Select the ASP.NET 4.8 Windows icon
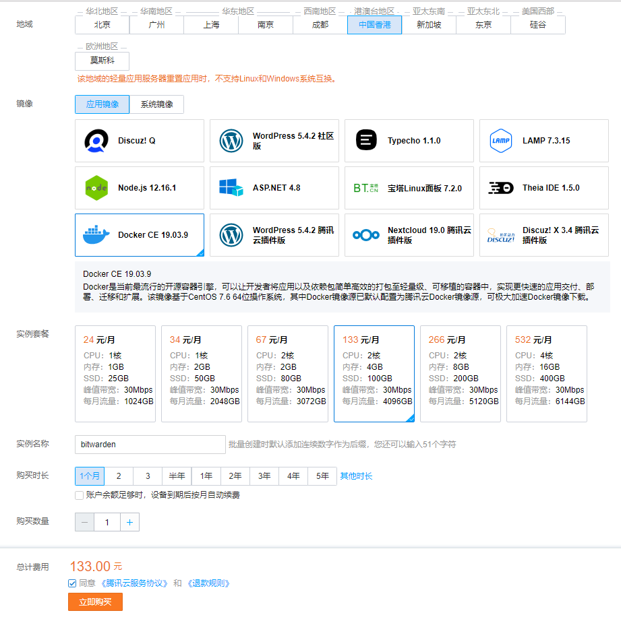 pos(231,188)
